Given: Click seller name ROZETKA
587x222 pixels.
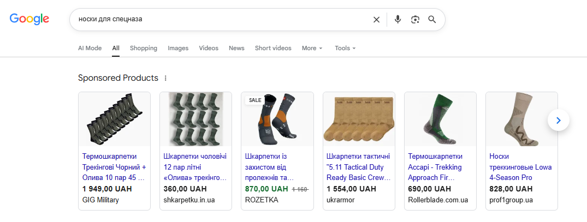Looking at the screenshot, I should point(262,200).
